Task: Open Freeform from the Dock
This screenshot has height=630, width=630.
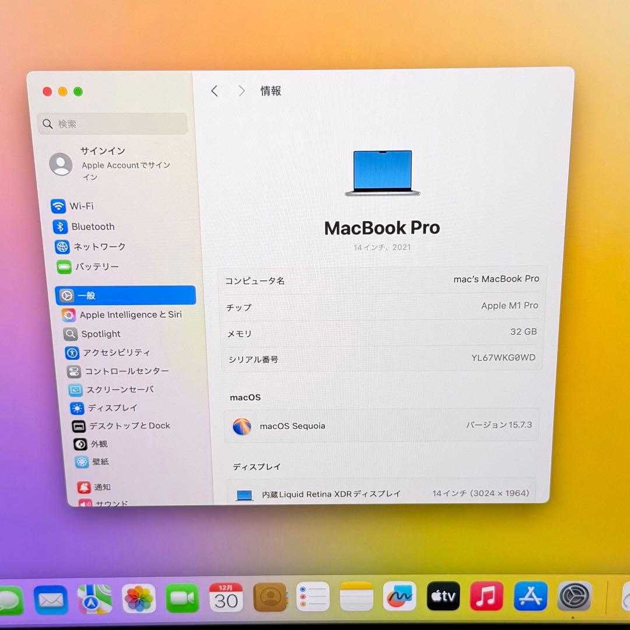Action: click(x=400, y=596)
